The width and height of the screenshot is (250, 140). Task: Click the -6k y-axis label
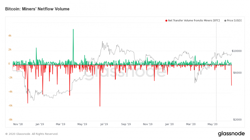click(10, 106)
